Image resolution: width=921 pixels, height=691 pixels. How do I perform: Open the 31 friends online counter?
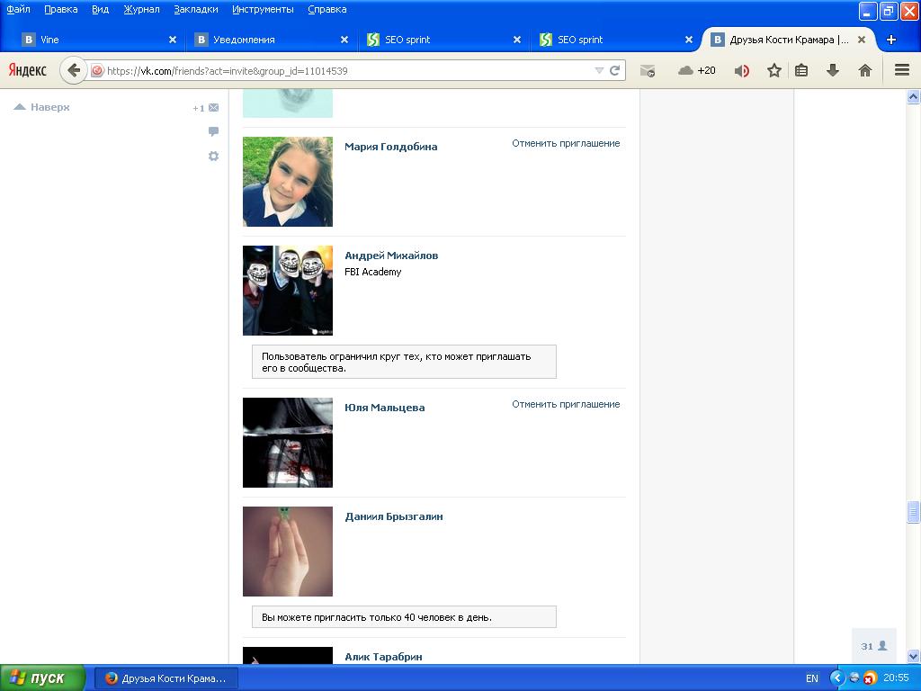[874, 646]
